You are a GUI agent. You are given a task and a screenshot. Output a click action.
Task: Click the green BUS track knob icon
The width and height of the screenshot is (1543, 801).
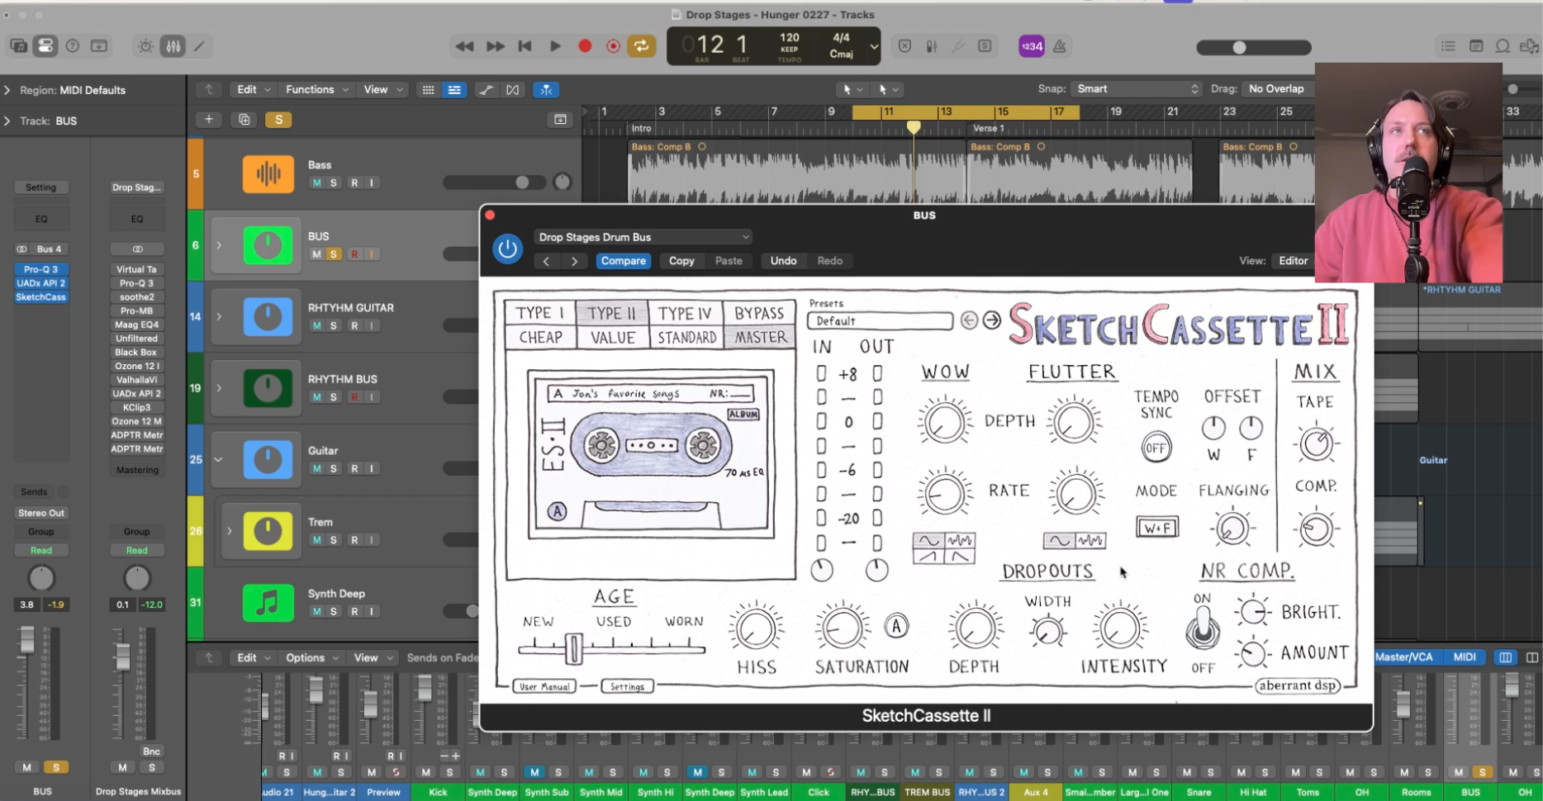coord(268,245)
